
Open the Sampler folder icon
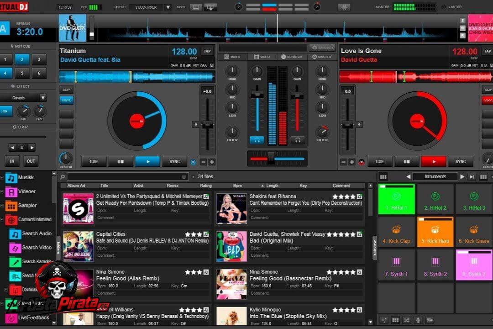pos(11,206)
